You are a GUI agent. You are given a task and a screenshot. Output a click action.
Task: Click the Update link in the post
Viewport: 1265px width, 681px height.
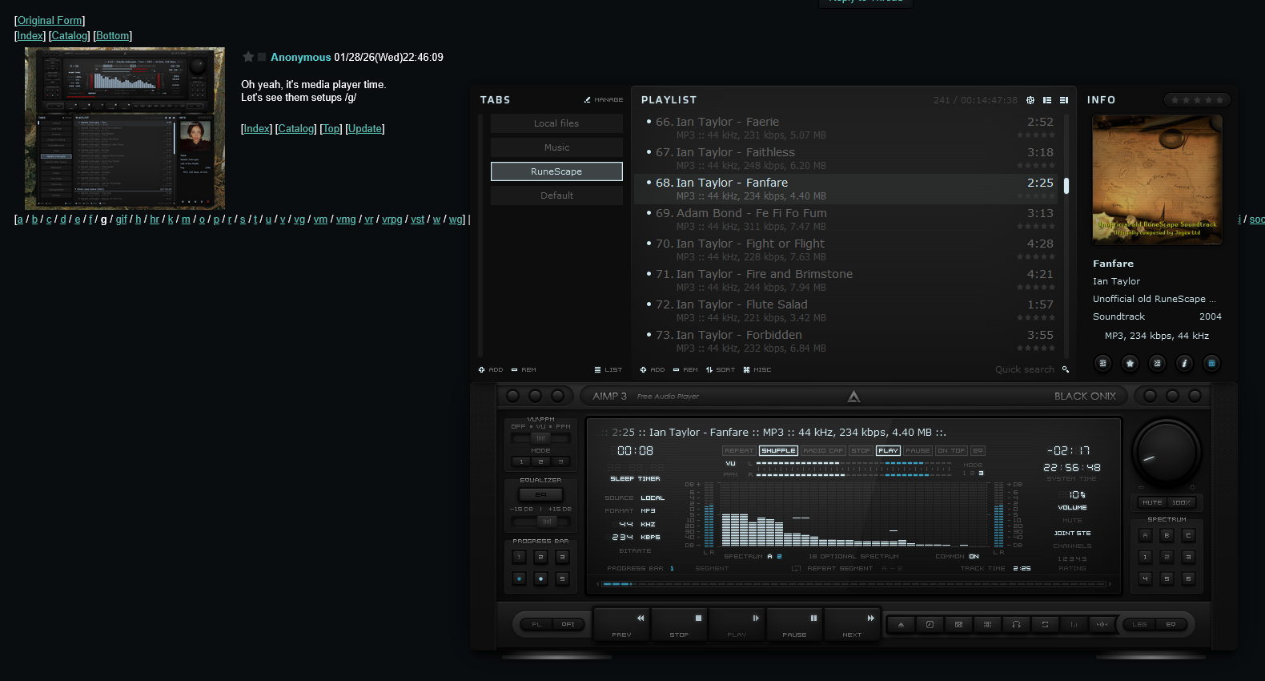point(365,128)
